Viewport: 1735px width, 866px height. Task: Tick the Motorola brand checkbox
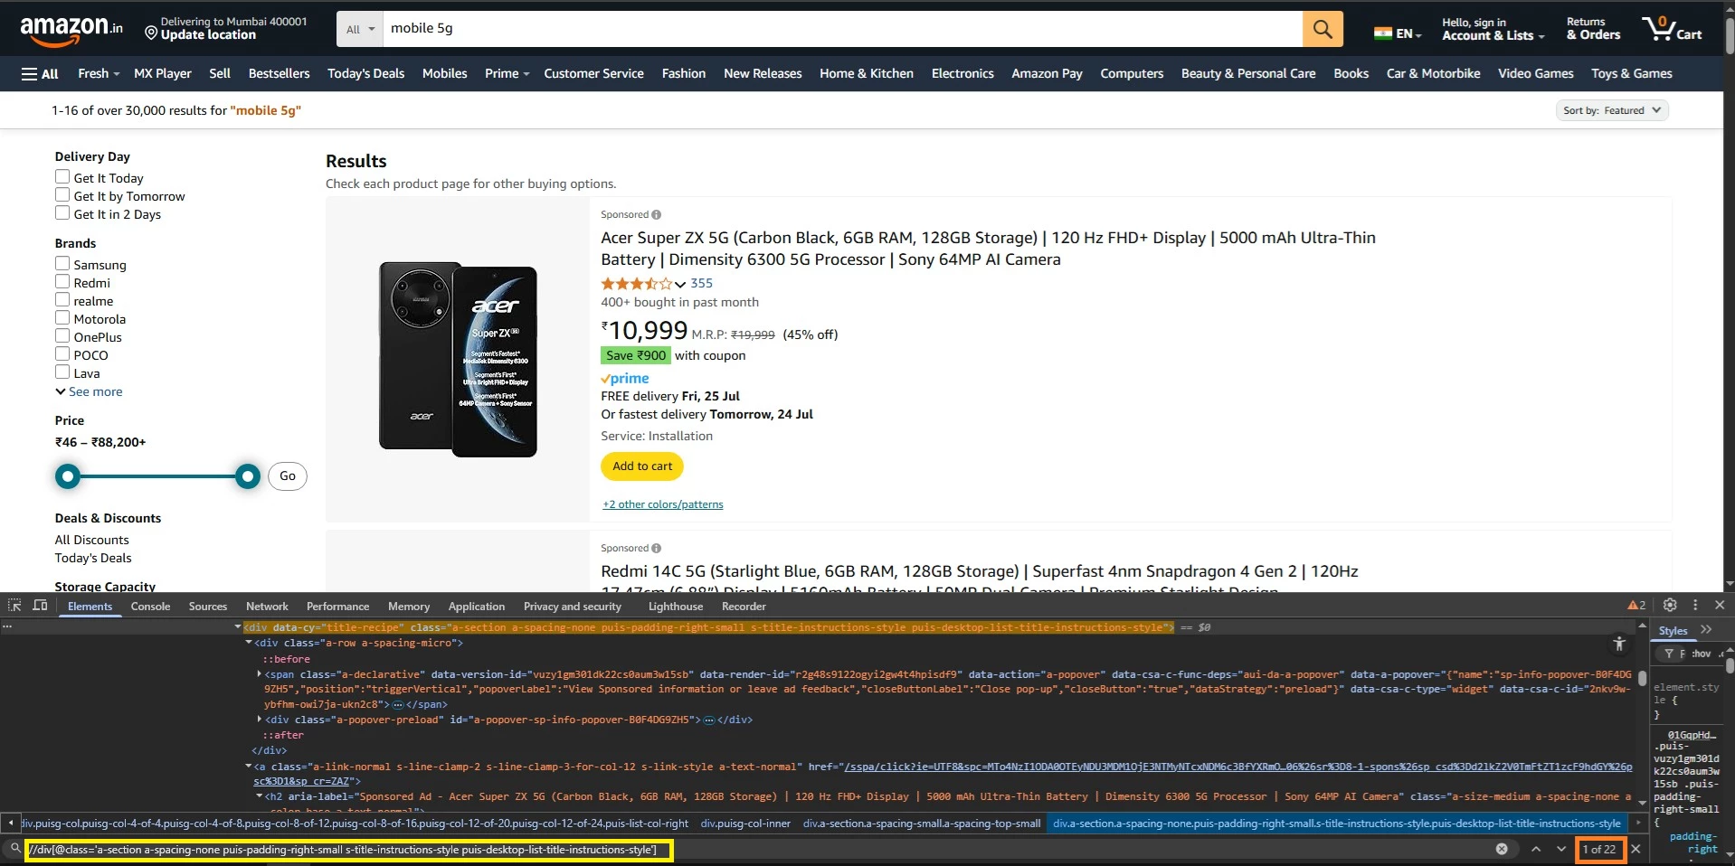click(x=62, y=318)
